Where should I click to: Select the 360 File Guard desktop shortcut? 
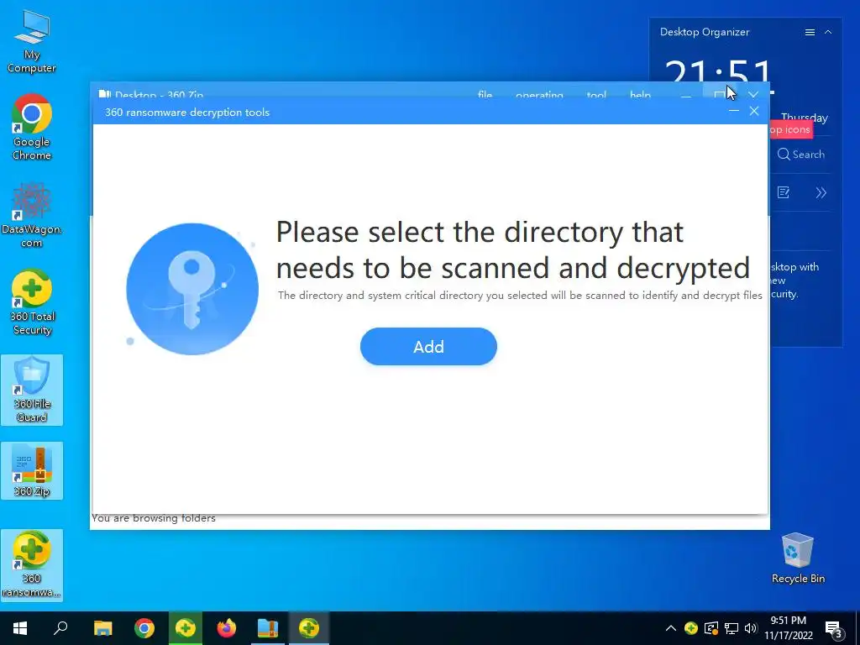pyautogui.click(x=32, y=390)
